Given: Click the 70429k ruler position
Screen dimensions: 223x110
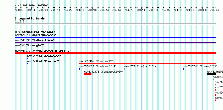Looking at the screenshot, I should point(153,10).
